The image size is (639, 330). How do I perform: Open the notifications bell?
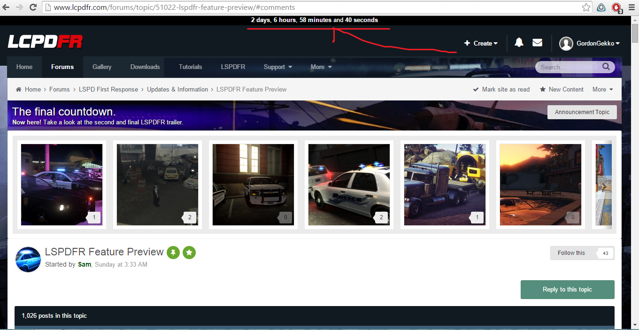pos(519,43)
